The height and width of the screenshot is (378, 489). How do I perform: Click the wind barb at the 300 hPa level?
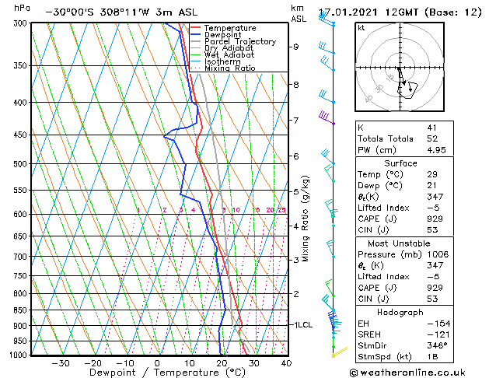click(x=327, y=19)
